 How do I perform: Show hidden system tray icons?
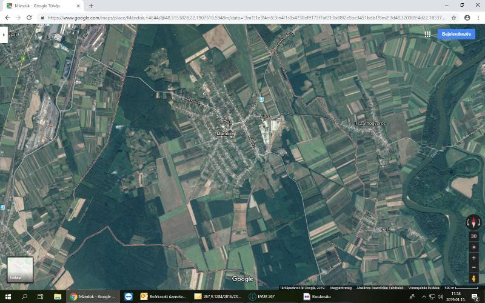click(x=424, y=297)
